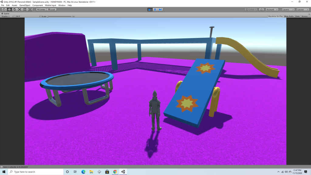Toggle the Stats overlay
311x175 pixels.
click(x=297, y=16)
